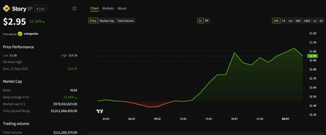Click the Story IP coin logo
Image resolution: width=326 pixels, height=135 pixels.
(x=6, y=9)
